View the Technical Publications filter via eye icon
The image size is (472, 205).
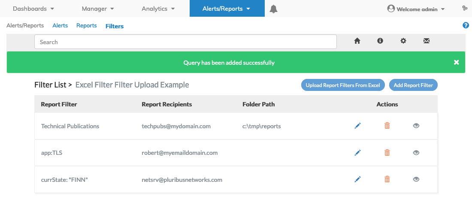[416, 126]
